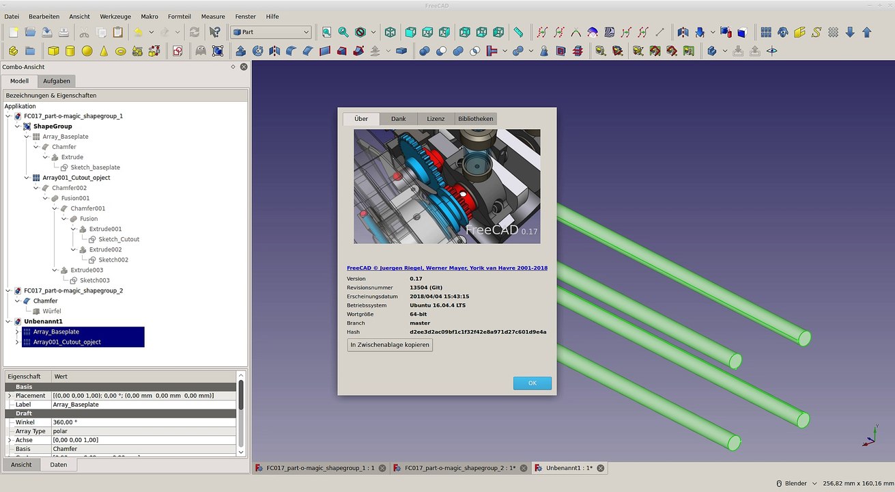Open the Fenster menu
Screen dimensions: 895x492
click(x=246, y=16)
